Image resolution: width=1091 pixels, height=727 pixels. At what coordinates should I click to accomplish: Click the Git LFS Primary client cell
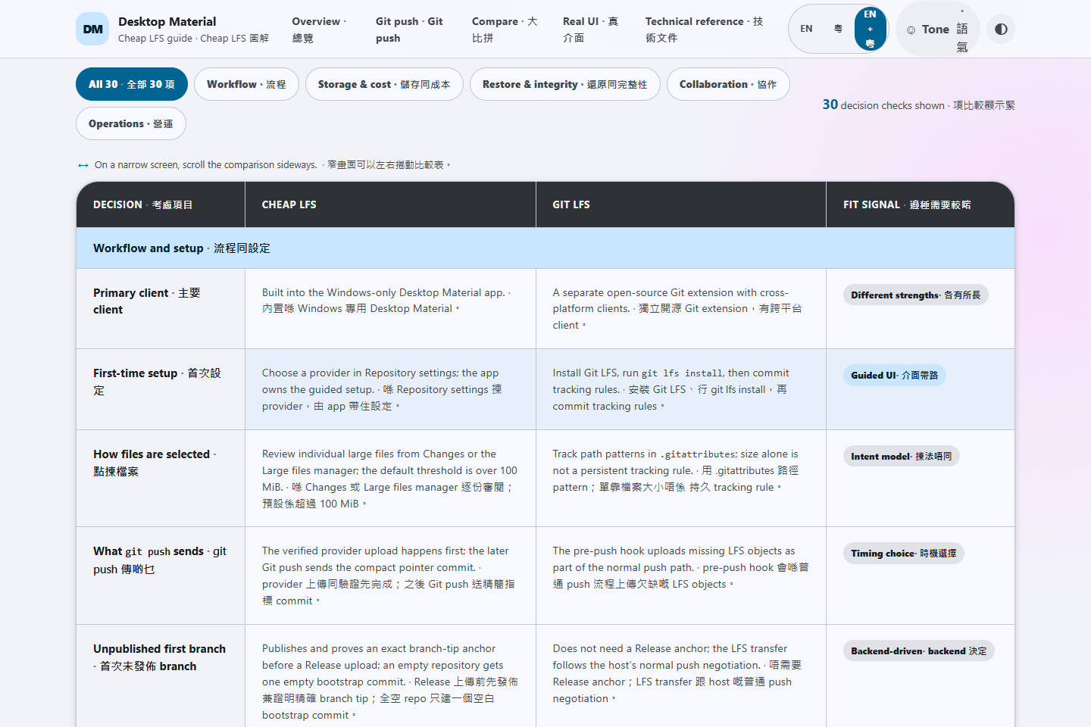pos(681,308)
